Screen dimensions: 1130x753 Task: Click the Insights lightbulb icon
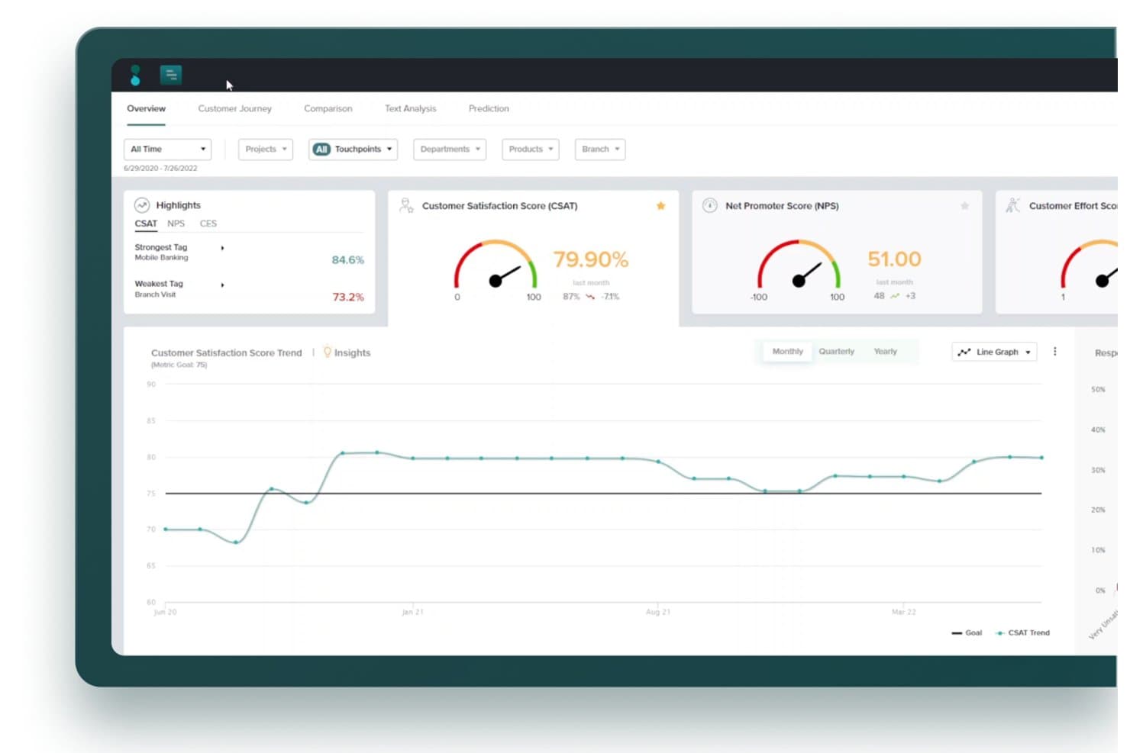[328, 352]
